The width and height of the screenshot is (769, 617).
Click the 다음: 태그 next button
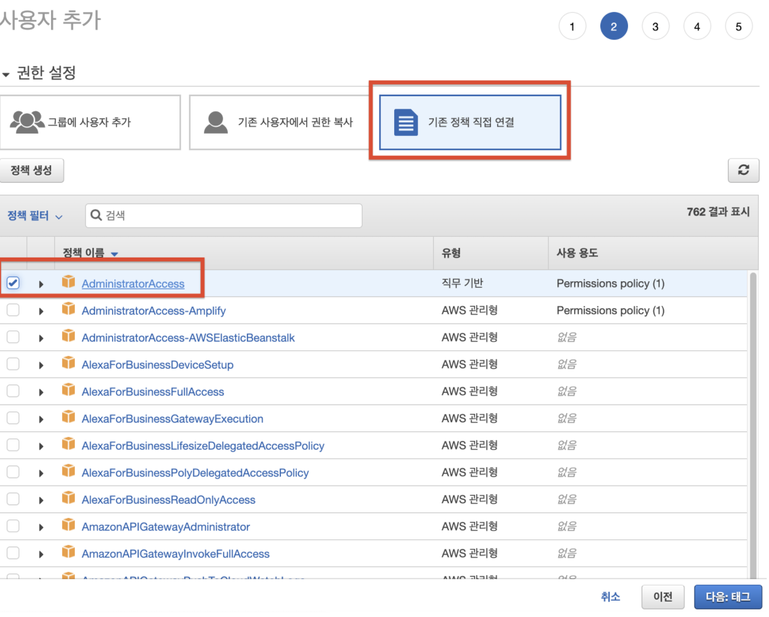(728, 597)
